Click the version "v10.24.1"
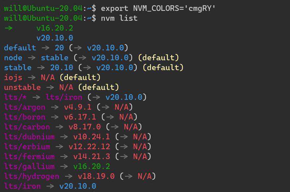The width and height of the screenshot is (290, 192). (x=92, y=137)
